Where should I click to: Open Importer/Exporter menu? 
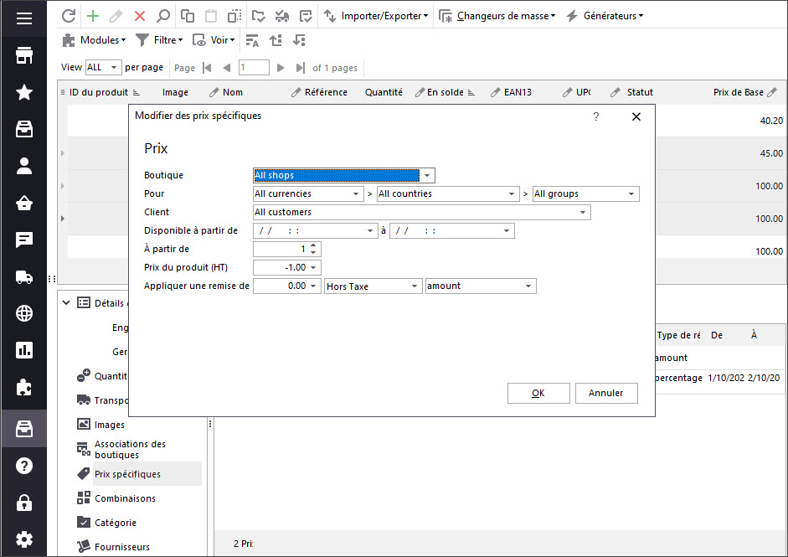pyautogui.click(x=376, y=16)
